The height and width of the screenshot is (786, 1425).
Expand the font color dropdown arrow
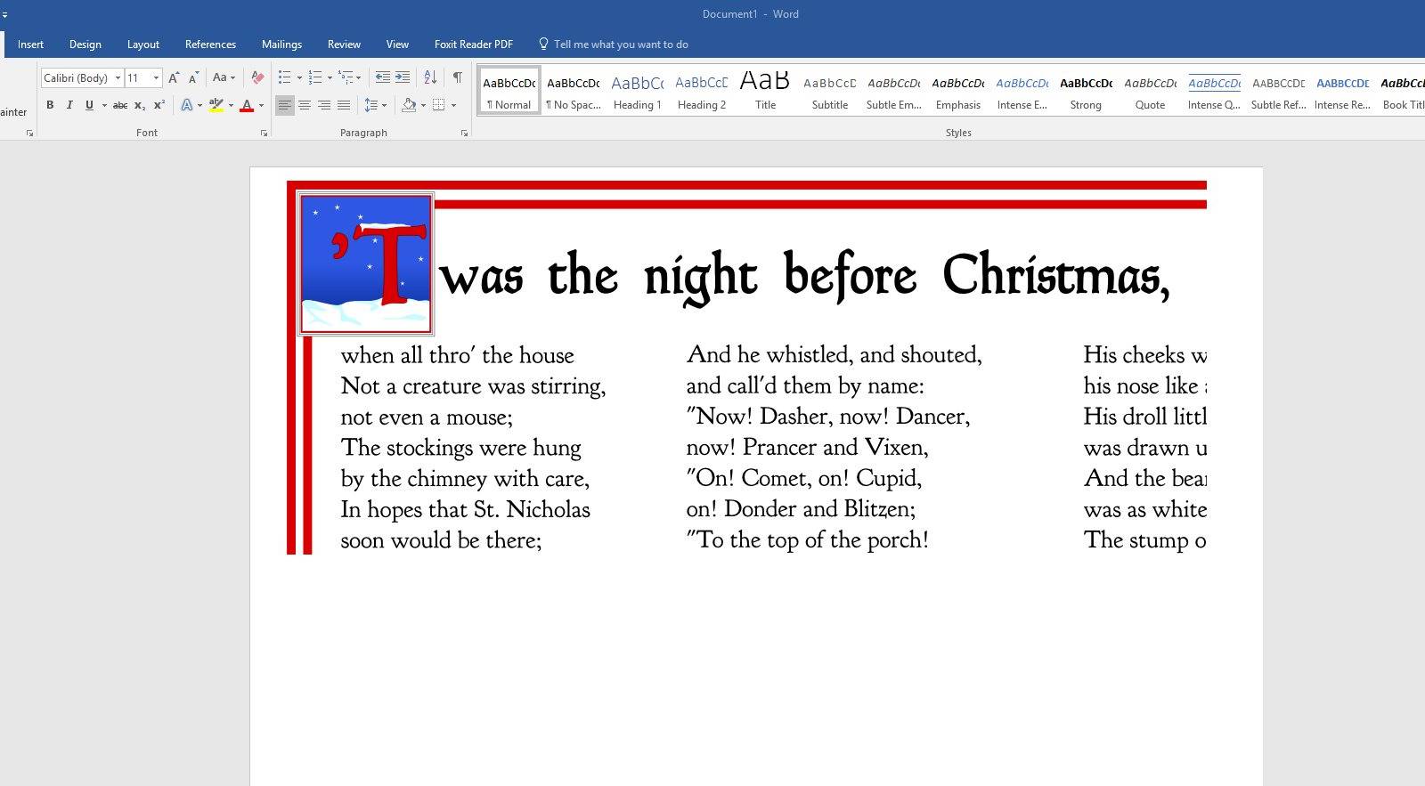pos(261,105)
